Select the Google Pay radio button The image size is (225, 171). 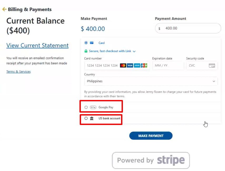pyautogui.click(x=86, y=107)
